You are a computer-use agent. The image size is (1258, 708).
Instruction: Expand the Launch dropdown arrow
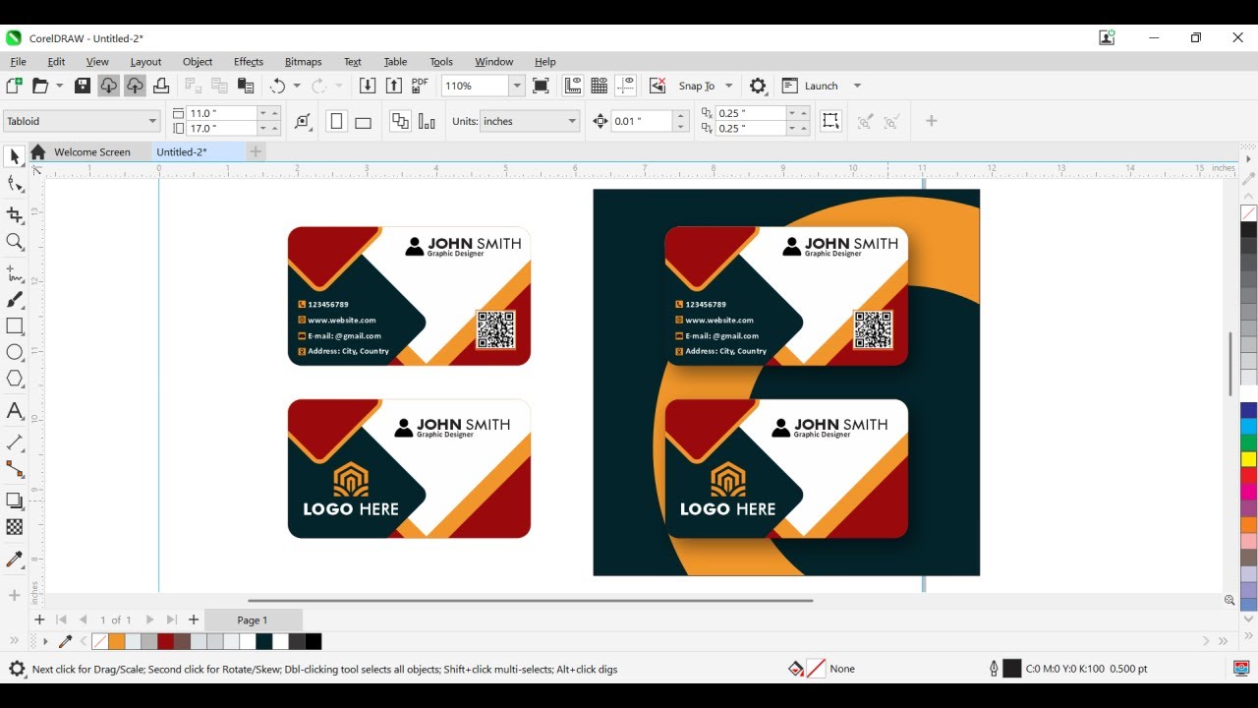click(857, 86)
